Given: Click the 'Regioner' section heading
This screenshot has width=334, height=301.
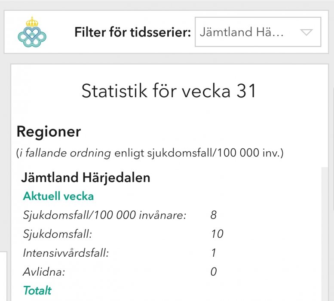Looking at the screenshot, I should coord(49,132).
